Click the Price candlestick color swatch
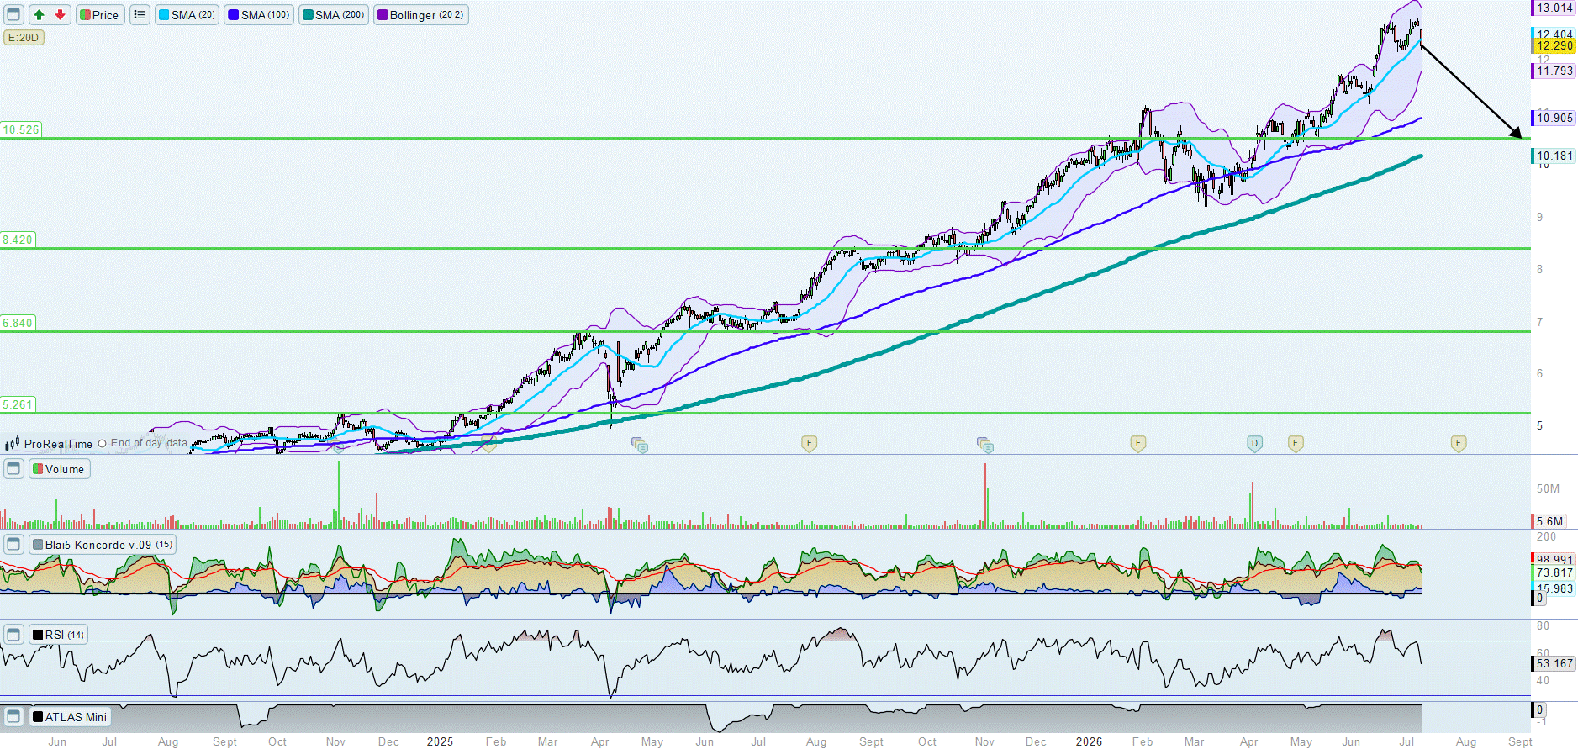1578x749 pixels. point(85,15)
